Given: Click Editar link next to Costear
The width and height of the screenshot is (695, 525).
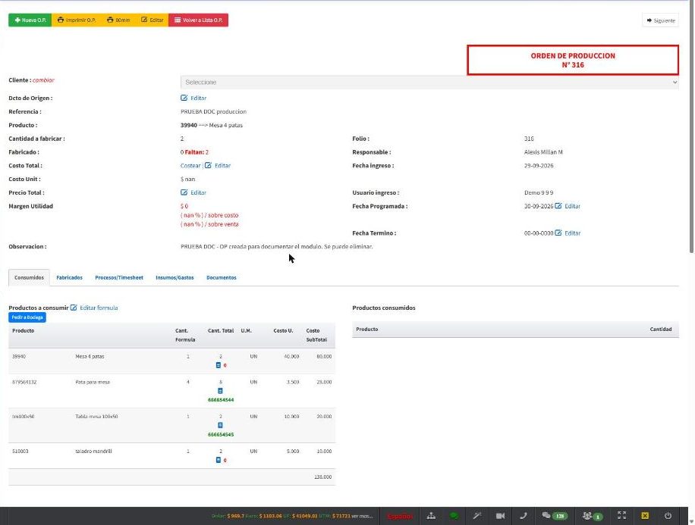Looking at the screenshot, I should pos(218,166).
